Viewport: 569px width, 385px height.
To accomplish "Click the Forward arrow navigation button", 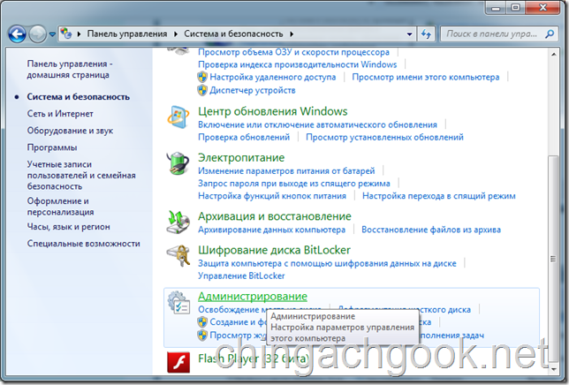I will (37, 34).
